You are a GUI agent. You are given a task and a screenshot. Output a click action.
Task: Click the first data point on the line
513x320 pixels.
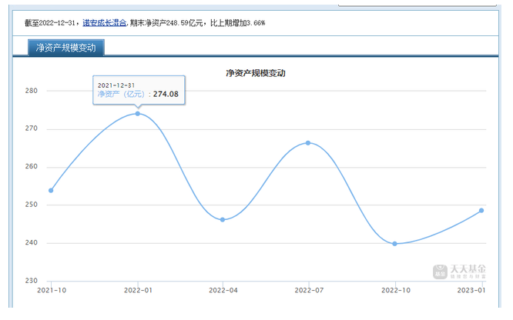tap(51, 190)
